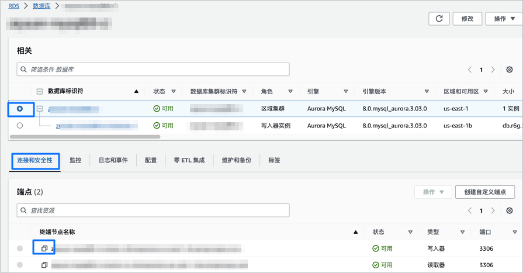This screenshot has width=523, height=273.
Task: Go to RDS breadcrumb link
Action: point(13,6)
